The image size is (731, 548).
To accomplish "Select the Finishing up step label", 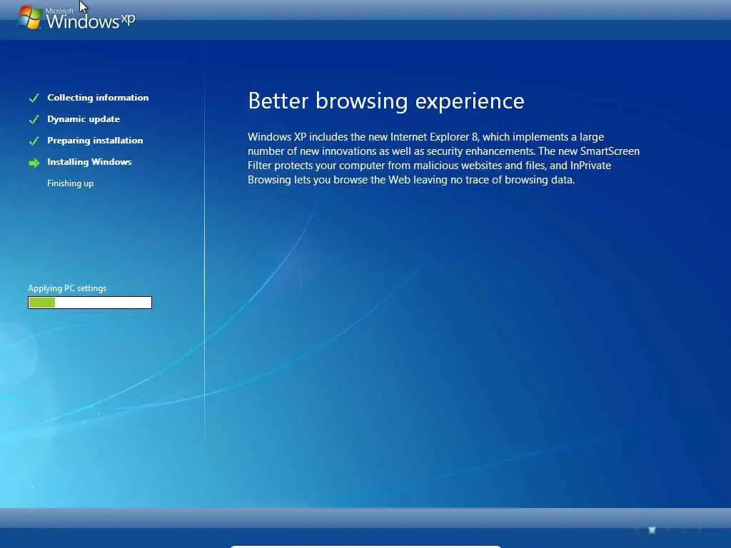I will (x=71, y=183).
